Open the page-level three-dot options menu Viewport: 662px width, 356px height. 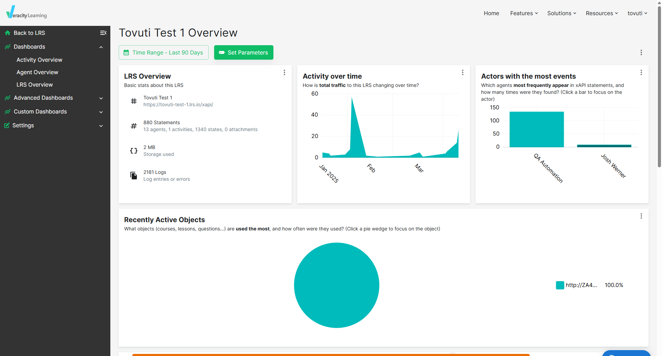click(x=641, y=52)
